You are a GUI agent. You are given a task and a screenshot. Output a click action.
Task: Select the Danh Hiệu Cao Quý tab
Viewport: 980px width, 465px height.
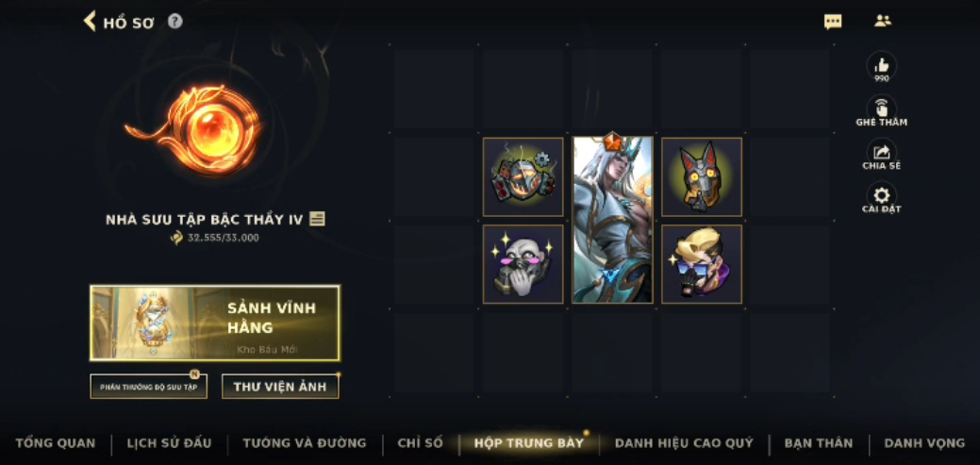tap(684, 443)
